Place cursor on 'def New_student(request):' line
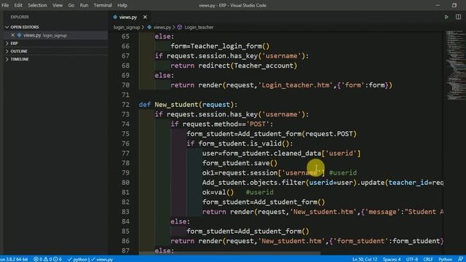Image resolution: width=466 pixels, height=262 pixels. pos(188,105)
